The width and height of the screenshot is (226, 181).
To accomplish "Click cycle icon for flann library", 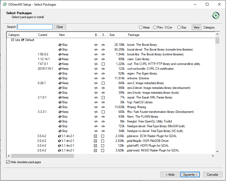I will [x=60, y=117].
